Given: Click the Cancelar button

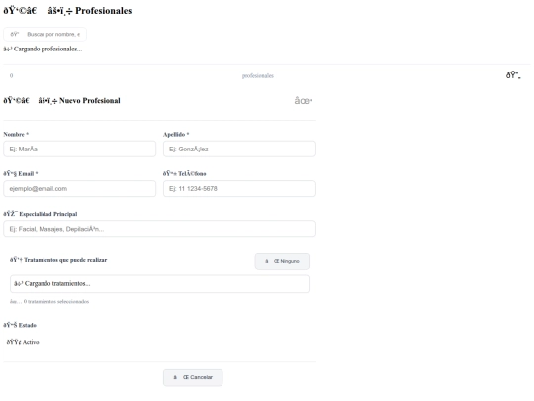Looking at the screenshot, I should [x=193, y=377].
